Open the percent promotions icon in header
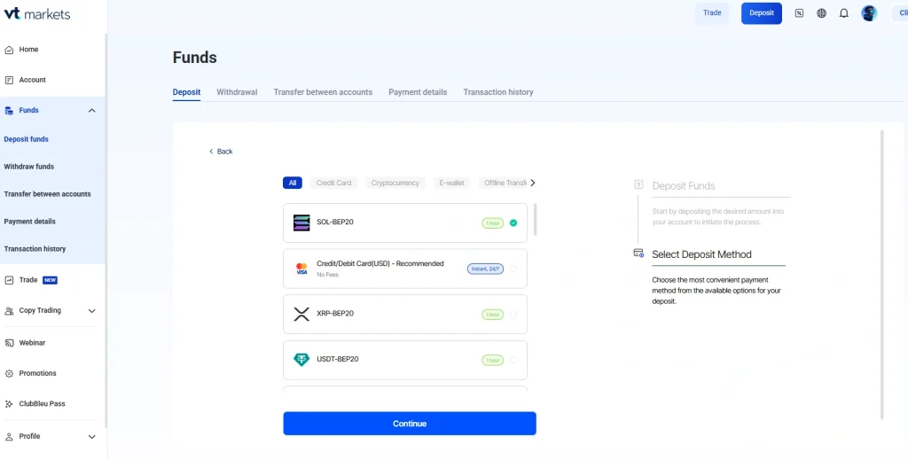 coord(799,13)
